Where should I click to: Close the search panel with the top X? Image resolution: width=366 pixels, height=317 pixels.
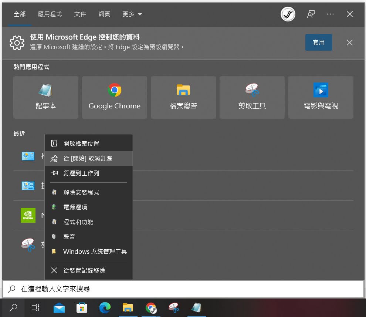[350, 14]
